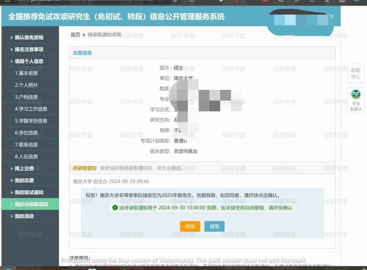Open the 帮助中心 Help Center panel
This screenshot has height=270, width=367.
tap(356, 73)
